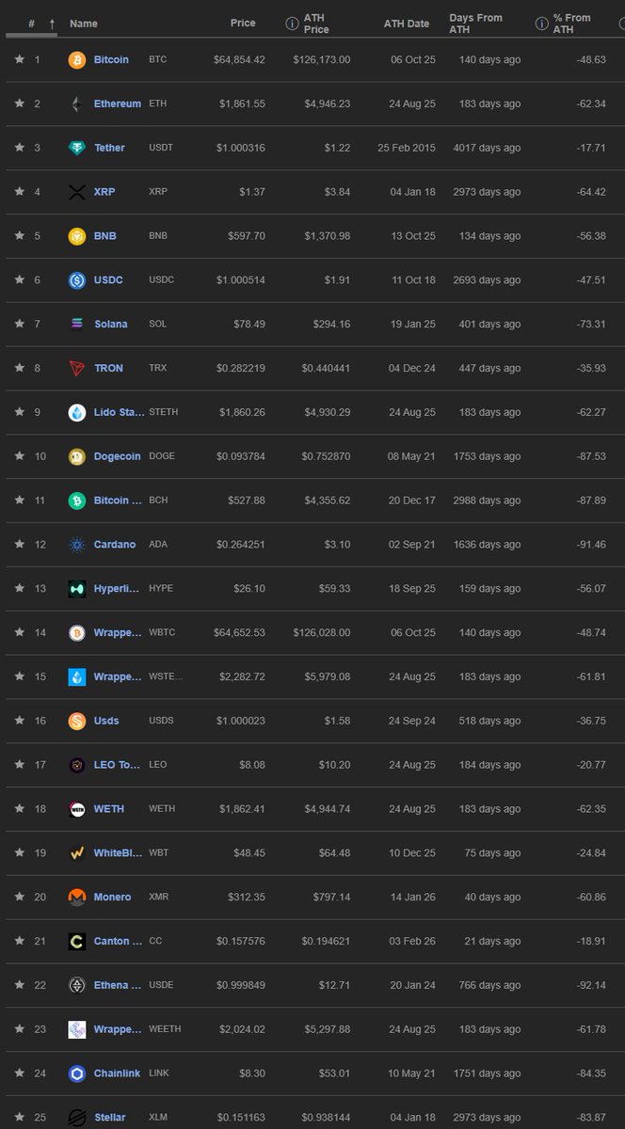The image size is (625, 1129).
Task: Click the Ethena USDE logo icon
Action: pos(77,985)
